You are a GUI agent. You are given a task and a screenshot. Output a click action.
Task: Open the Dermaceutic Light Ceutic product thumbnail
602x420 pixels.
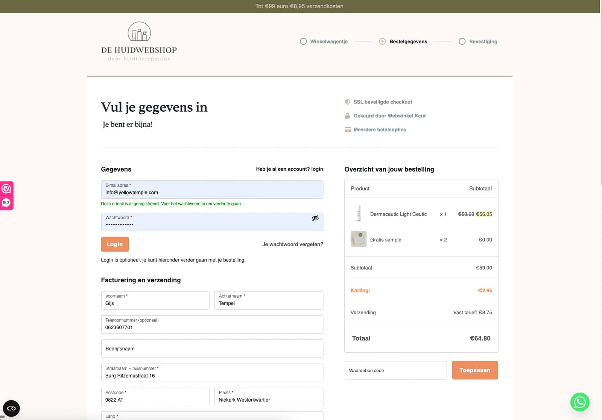[359, 214]
